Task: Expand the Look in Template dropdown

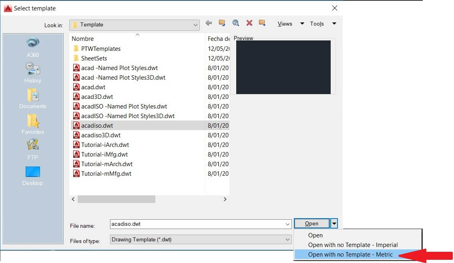Action: point(195,25)
